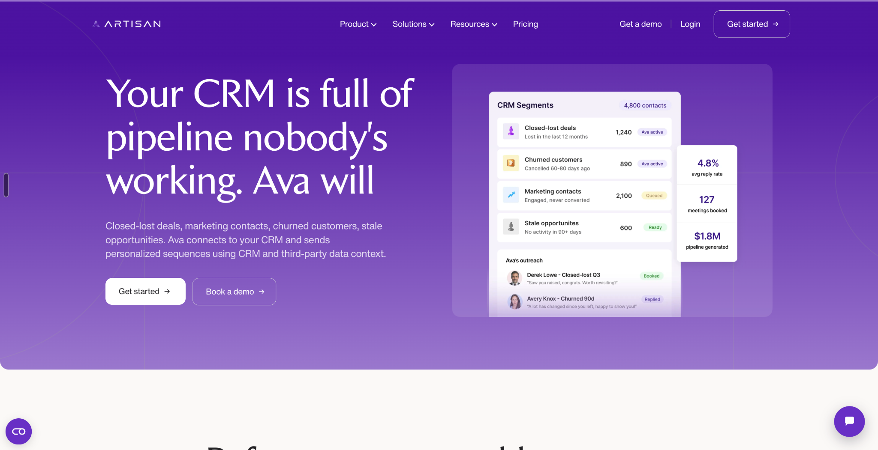Click the 1,240 closed-lost deals count

(623, 132)
